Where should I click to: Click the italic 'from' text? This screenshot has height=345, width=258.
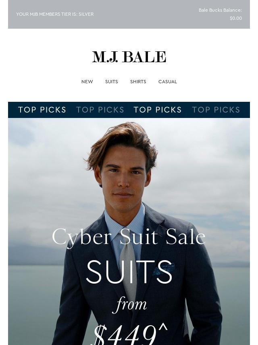(x=129, y=305)
